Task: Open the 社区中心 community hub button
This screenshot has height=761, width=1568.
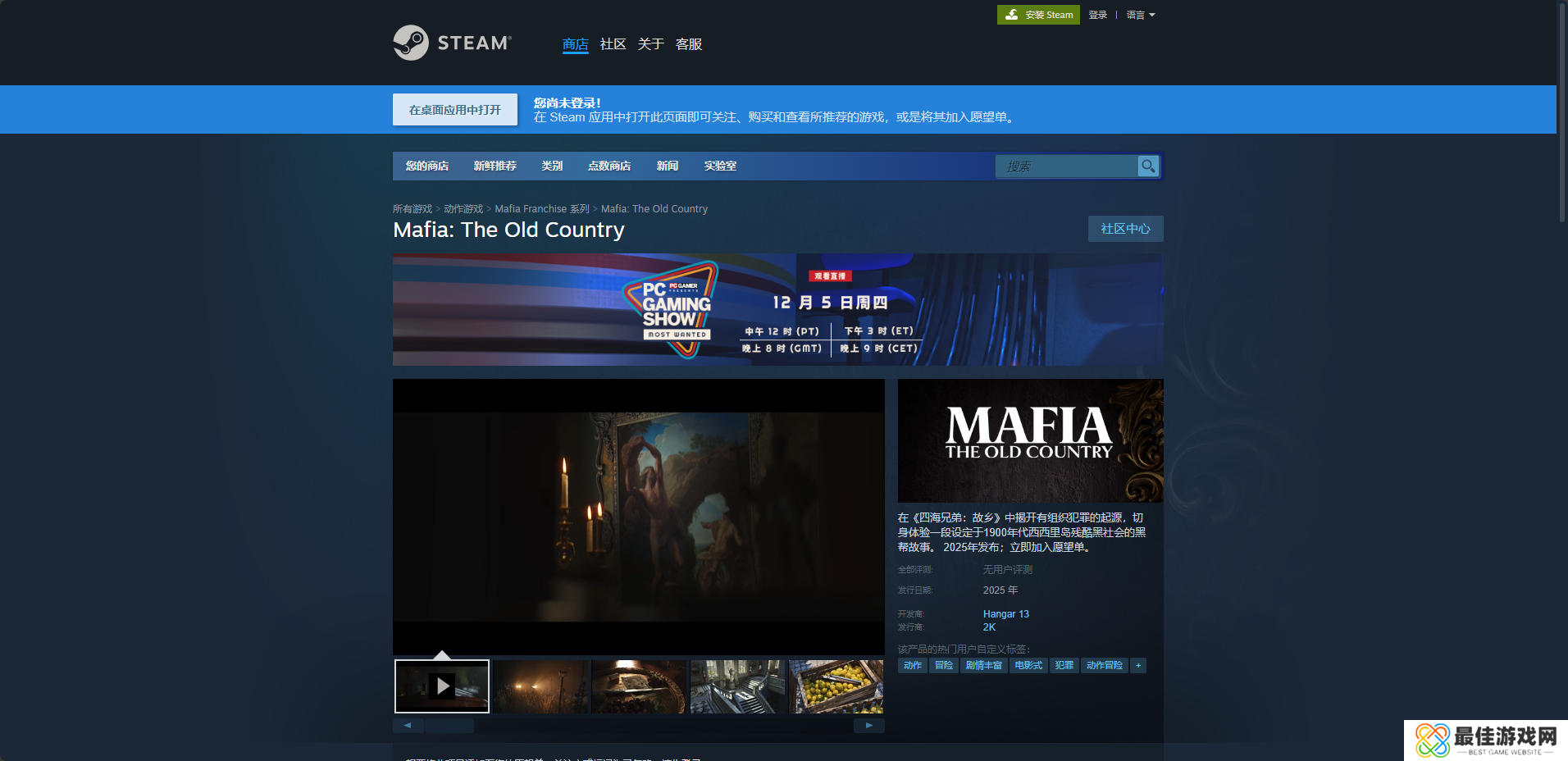Action: (x=1125, y=229)
